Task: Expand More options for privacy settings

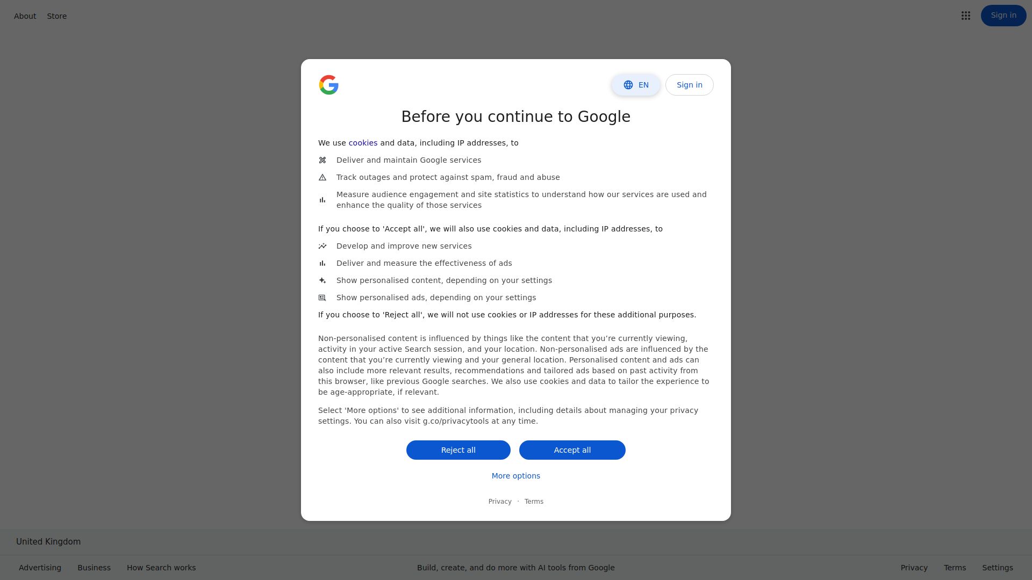Action: pos(516,476)
